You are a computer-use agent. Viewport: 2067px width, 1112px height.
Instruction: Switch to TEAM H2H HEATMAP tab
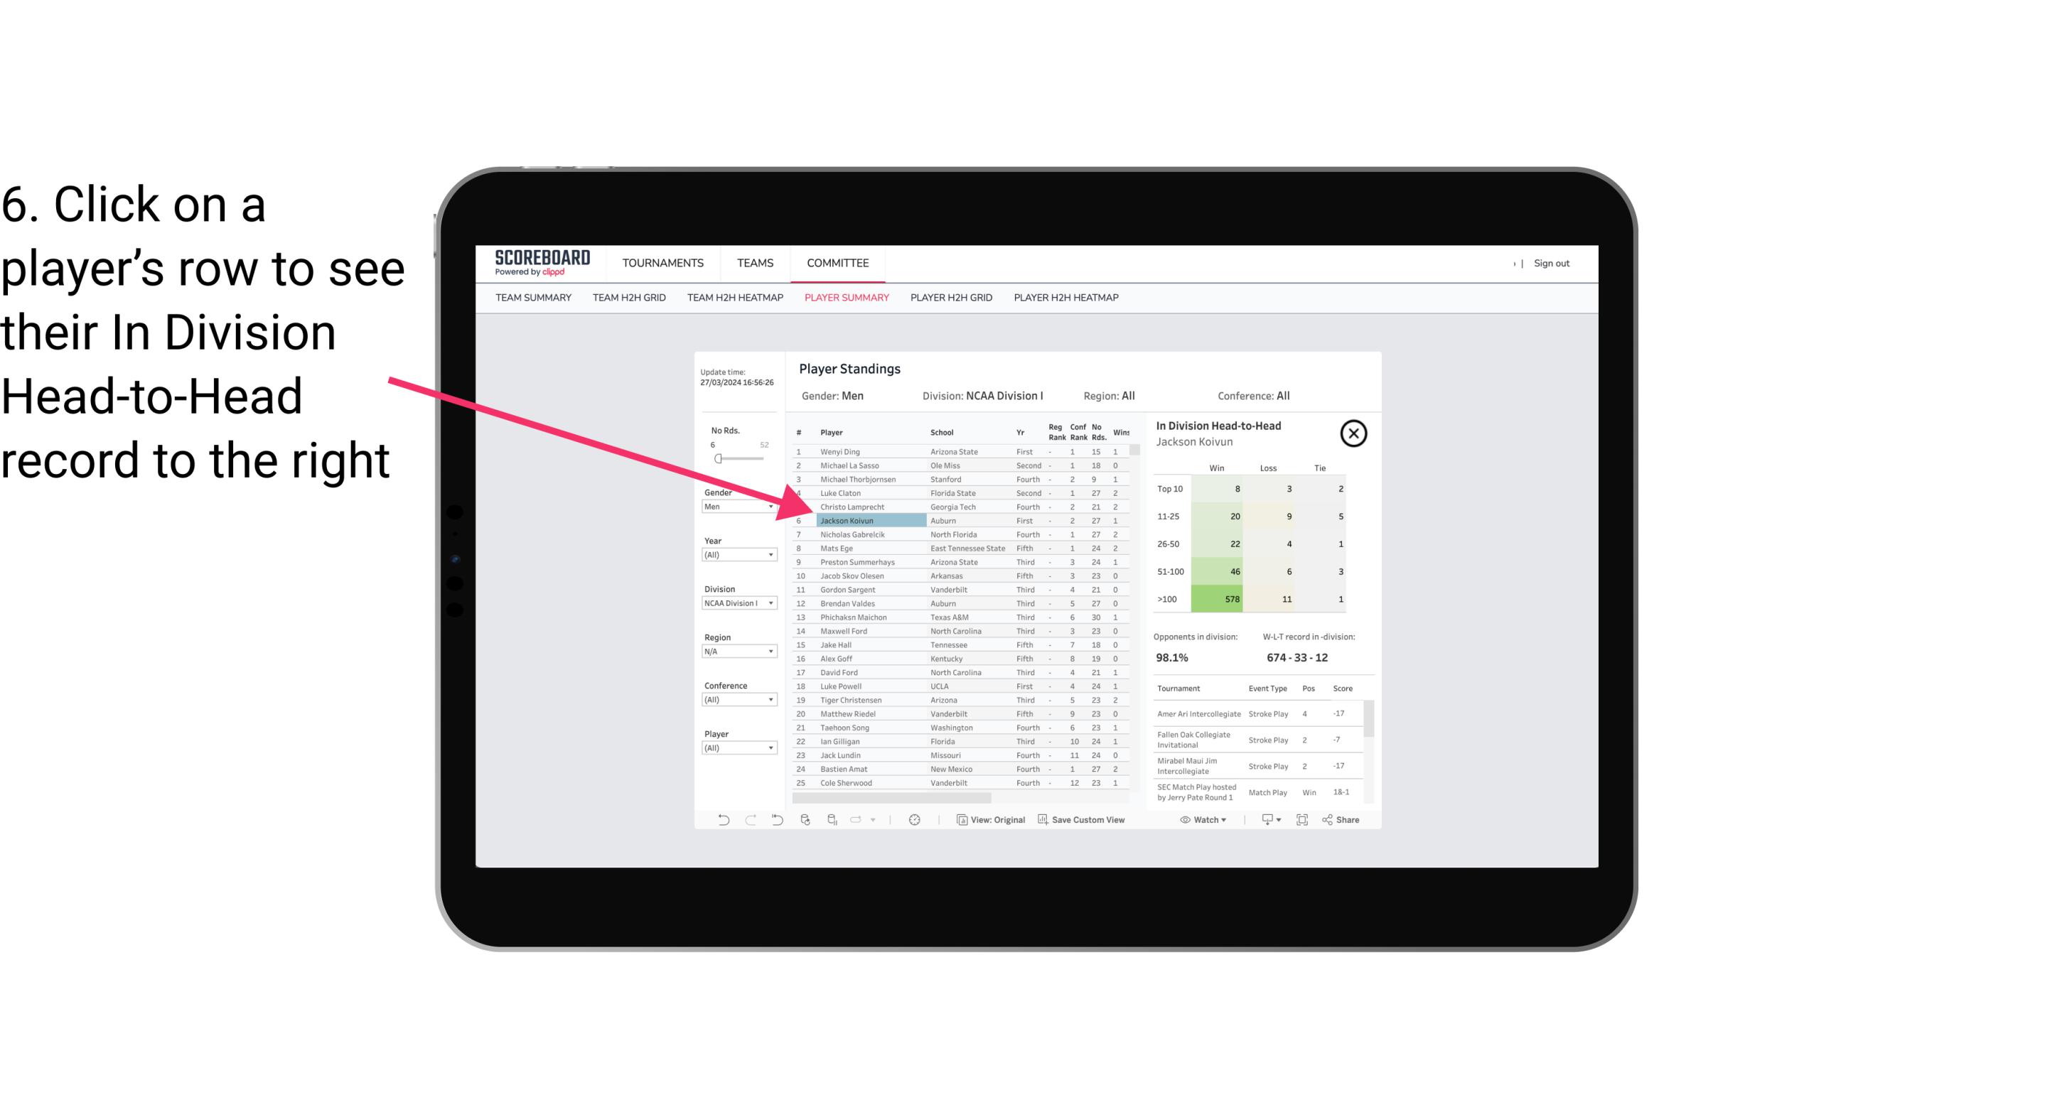(x=733, y=297)
